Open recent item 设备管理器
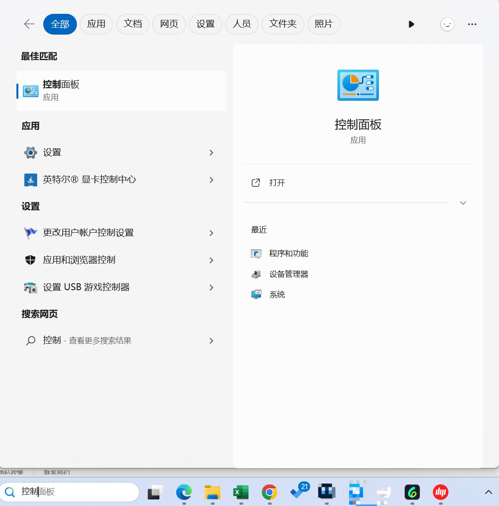 288,274
